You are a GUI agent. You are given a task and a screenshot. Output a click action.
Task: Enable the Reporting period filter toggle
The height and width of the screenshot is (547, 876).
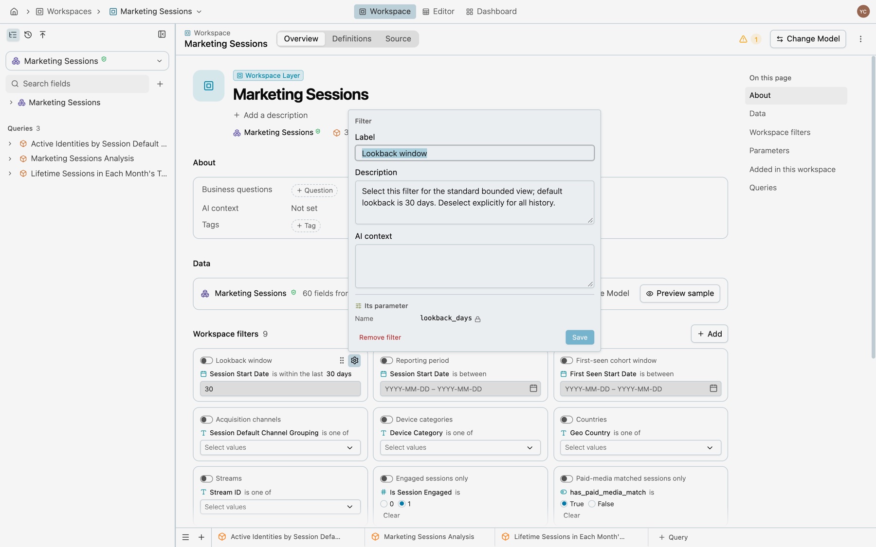386,360
